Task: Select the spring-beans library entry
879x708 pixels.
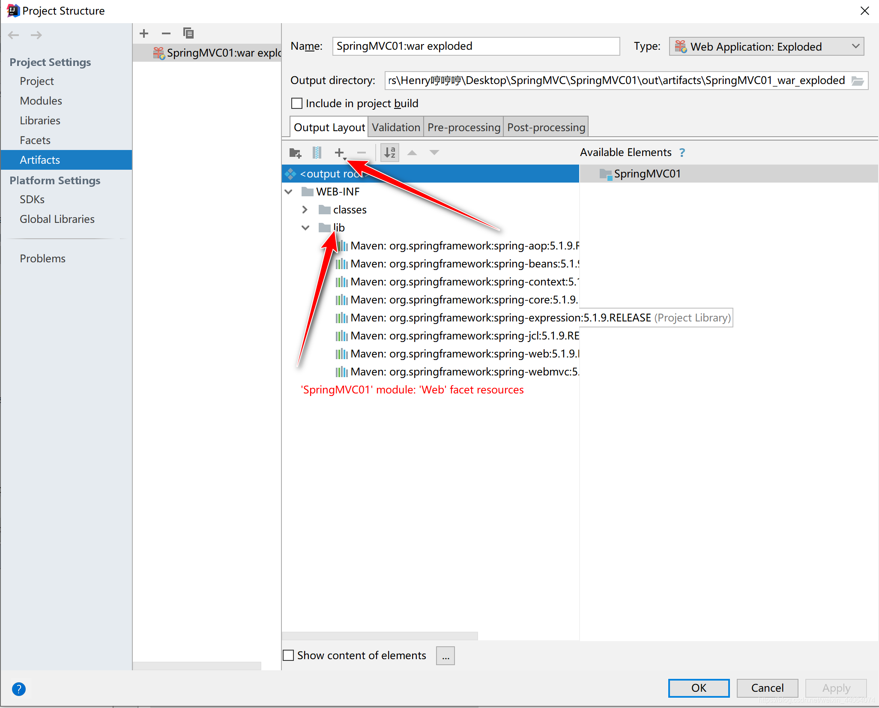Action: click(457, 264)
